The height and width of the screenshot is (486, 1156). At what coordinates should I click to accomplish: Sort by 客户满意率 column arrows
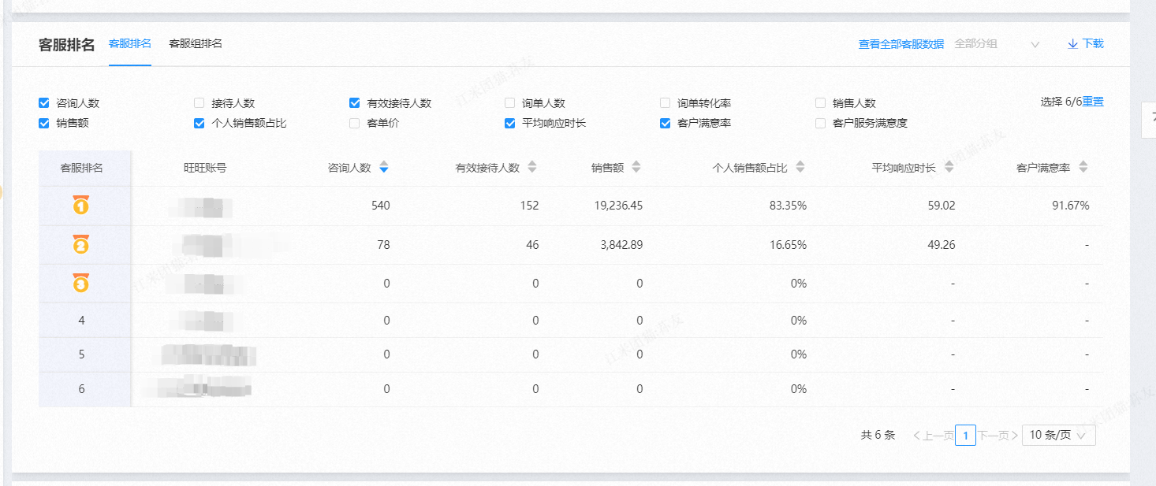point(1083,168)
